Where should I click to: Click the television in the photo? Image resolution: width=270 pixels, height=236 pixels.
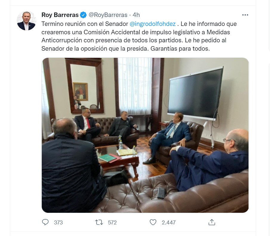(195, 93)
